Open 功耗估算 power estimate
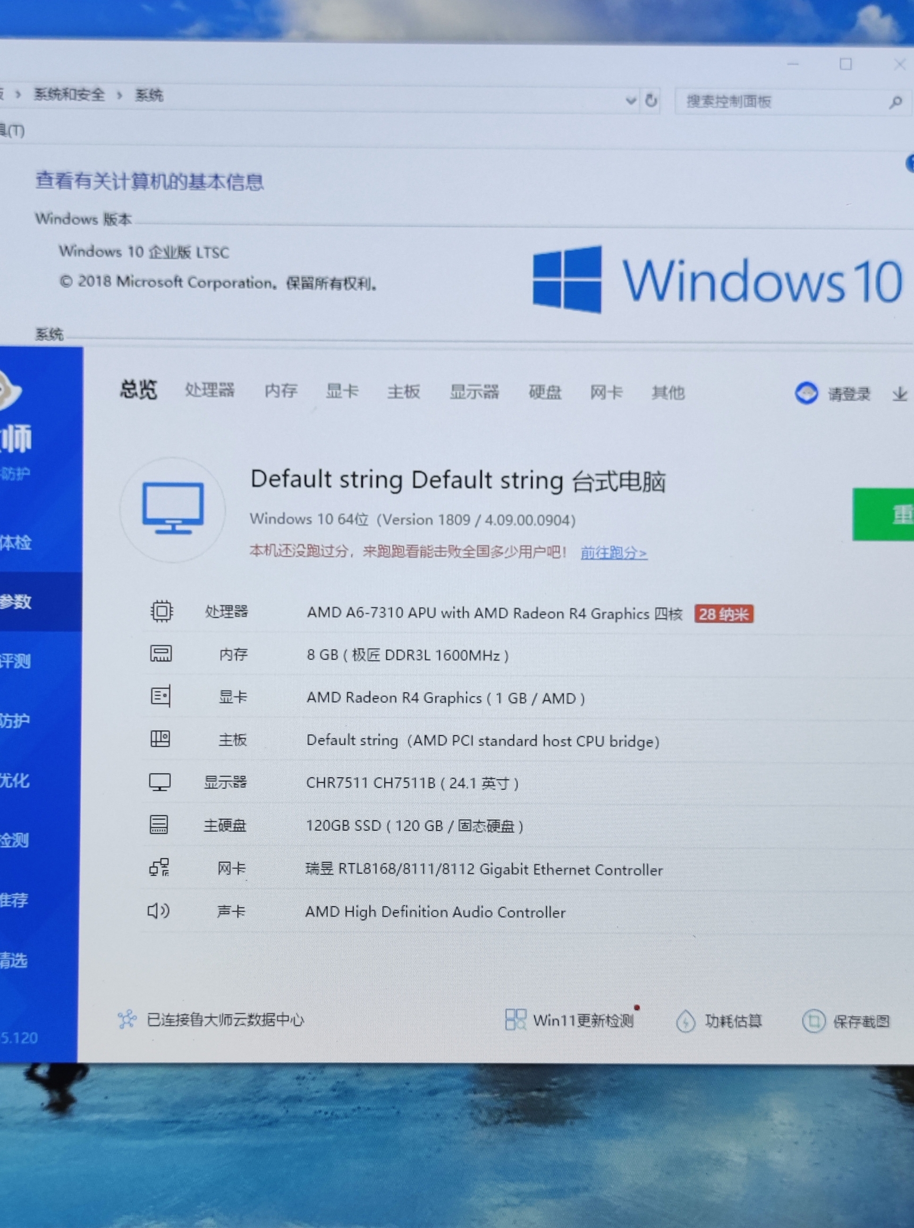914x1228 pixels. pyautogui.click(x=733, y=1022)
